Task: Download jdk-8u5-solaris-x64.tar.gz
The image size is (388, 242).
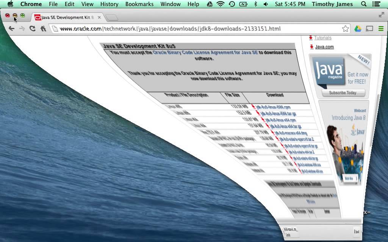Action: (306, 158)
